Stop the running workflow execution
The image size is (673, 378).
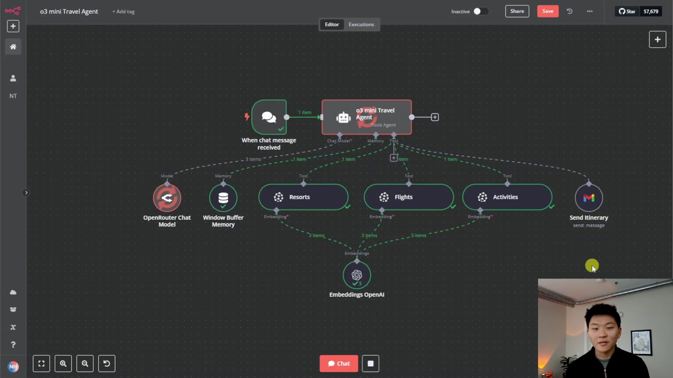click(371, 363)
